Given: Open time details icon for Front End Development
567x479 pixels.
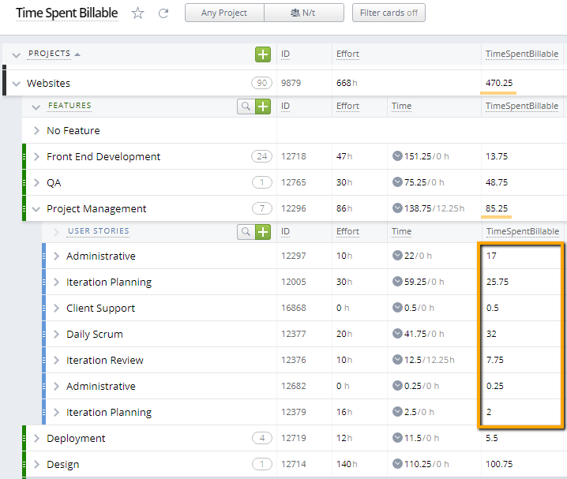Looking at the screenshot, I should [x=397, y=156].
